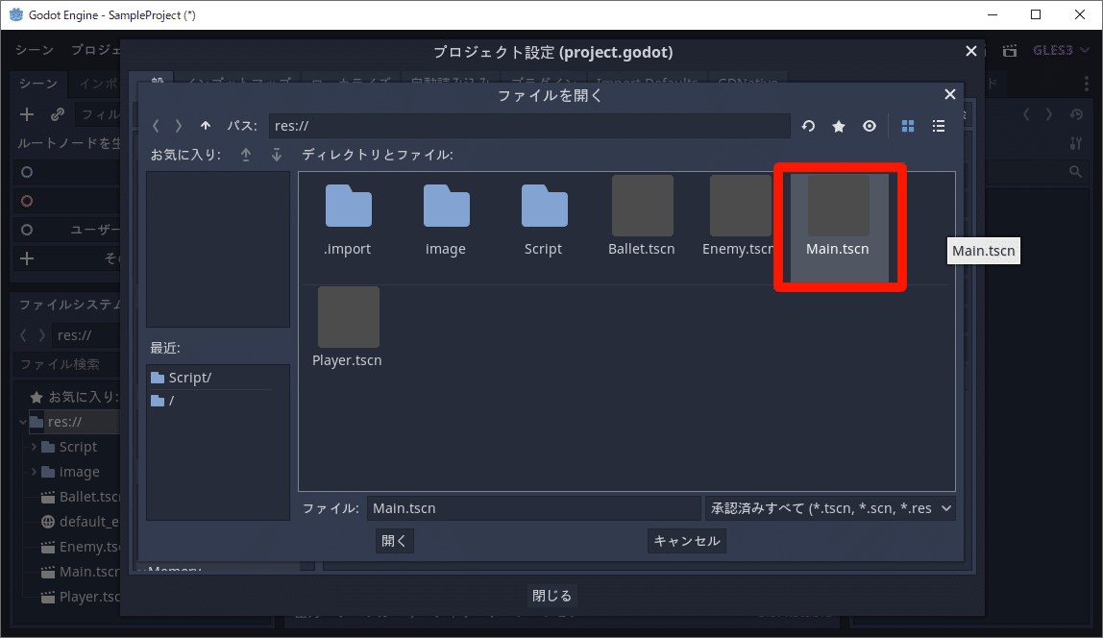Open GLES3 renderer dropdown
Image resolution: width=1103 pixels, height=638 pixels.
1061,50
